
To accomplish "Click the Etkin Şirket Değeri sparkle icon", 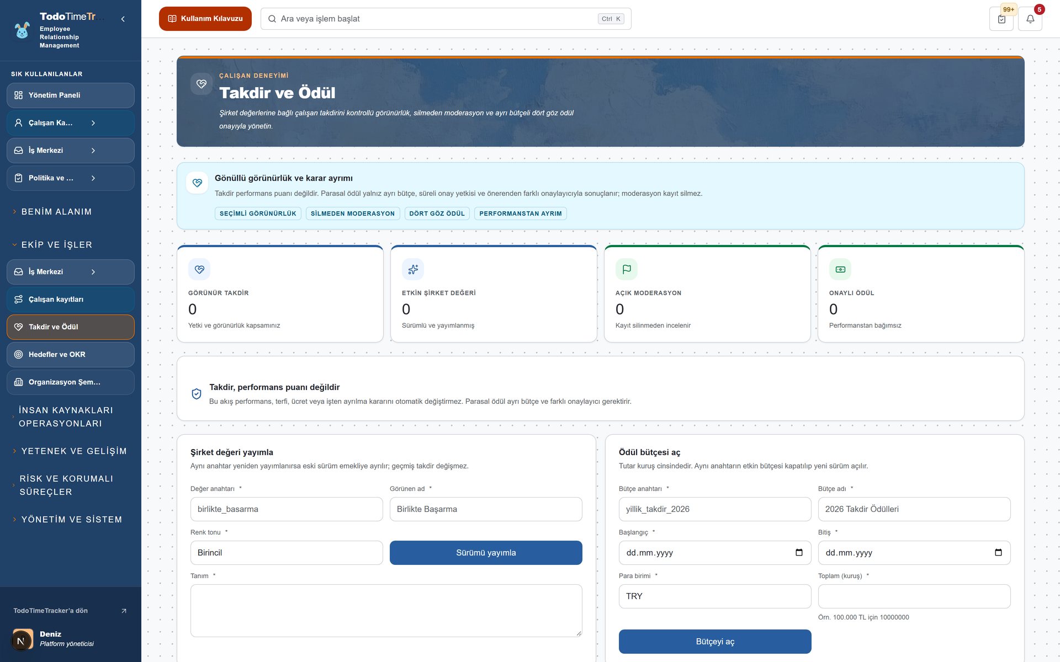I will point(413,269).
